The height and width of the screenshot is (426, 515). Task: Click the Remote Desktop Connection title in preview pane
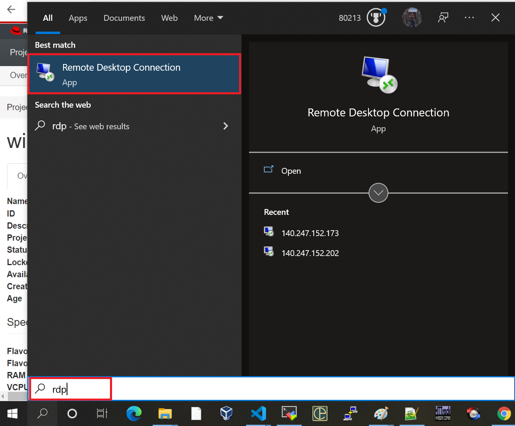pos(378,113)
